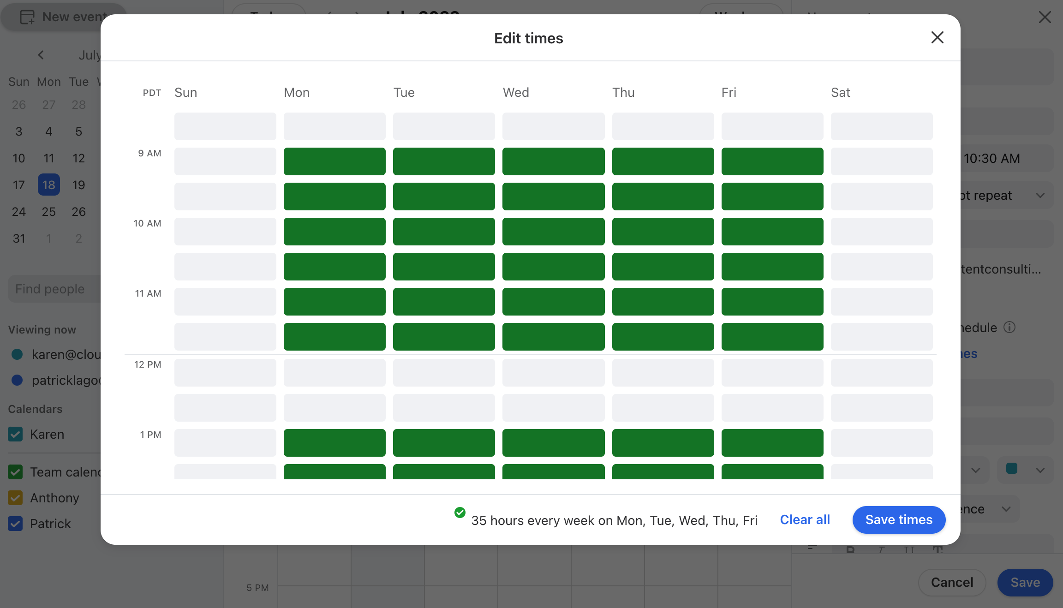Open the repeat dropdown in event panel

(1007, 196)
